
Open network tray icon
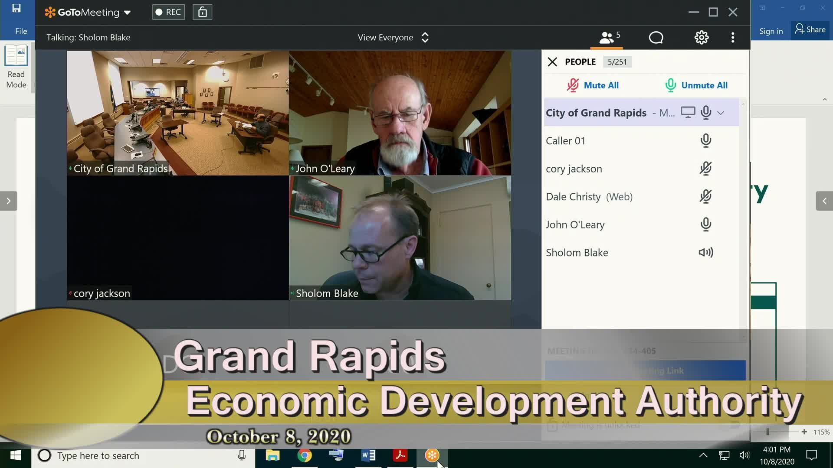pos(724,455)
